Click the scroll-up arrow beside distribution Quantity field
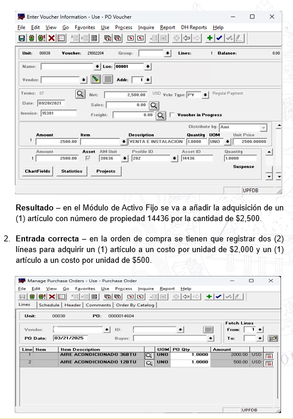Viewport: 293px width, 419px height. click(269, 152)
